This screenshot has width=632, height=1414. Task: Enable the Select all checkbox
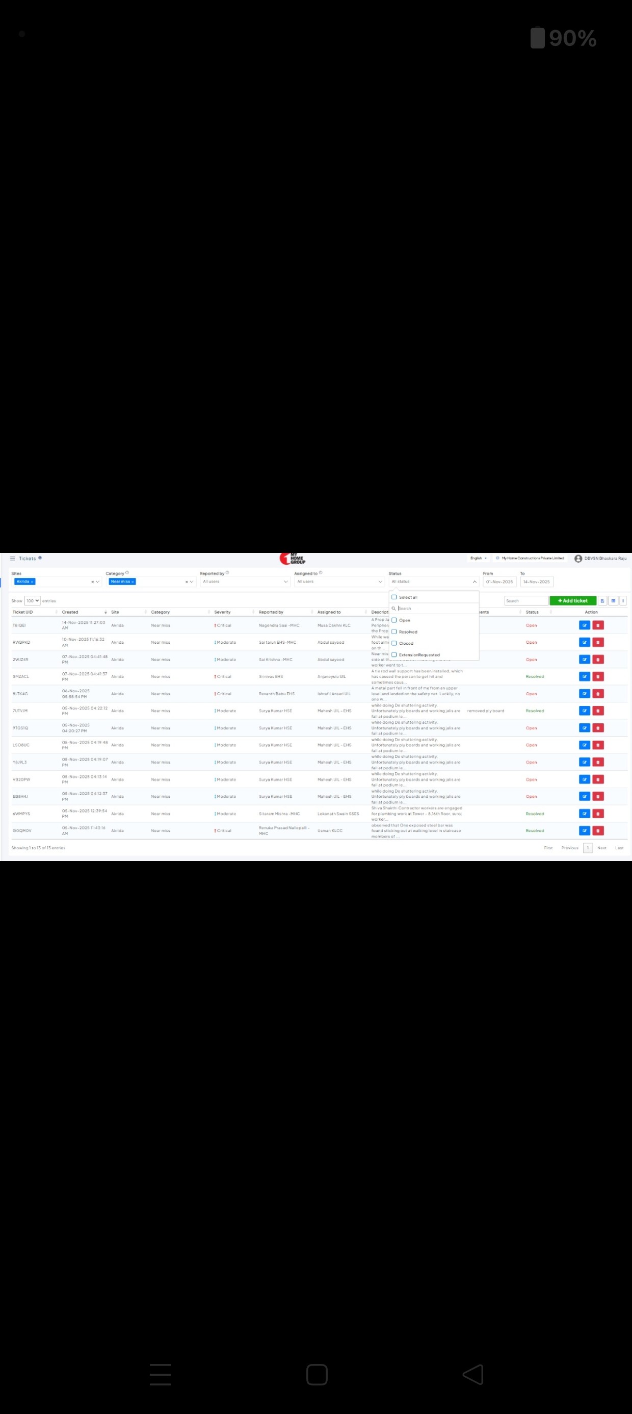pyautogui.click(x=394, y=597)
